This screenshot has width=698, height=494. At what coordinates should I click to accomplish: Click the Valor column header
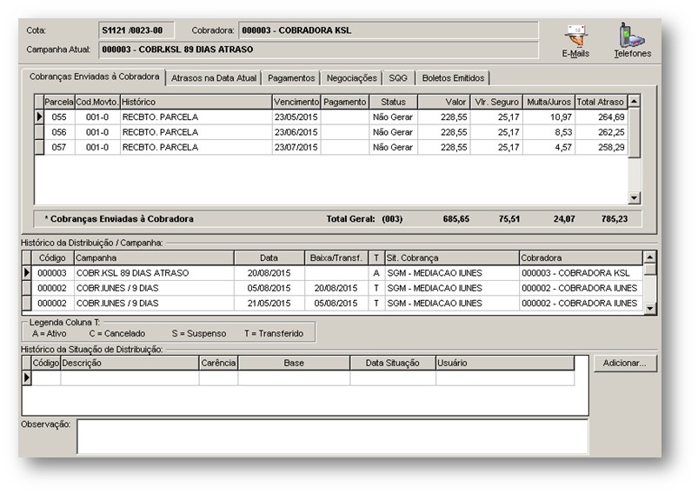tap(444, 102)
